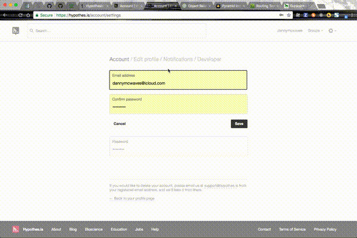Switch to the first GitHub browser tab

[x=49, y=6]
